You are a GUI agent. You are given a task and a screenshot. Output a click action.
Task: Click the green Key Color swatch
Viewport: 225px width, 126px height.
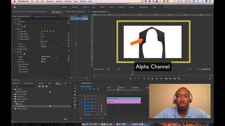pos(42,62)
